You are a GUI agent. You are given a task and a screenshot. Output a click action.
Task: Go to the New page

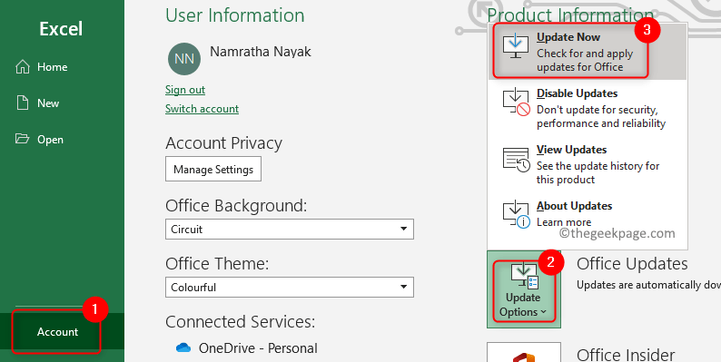click(x=62, y=103)
